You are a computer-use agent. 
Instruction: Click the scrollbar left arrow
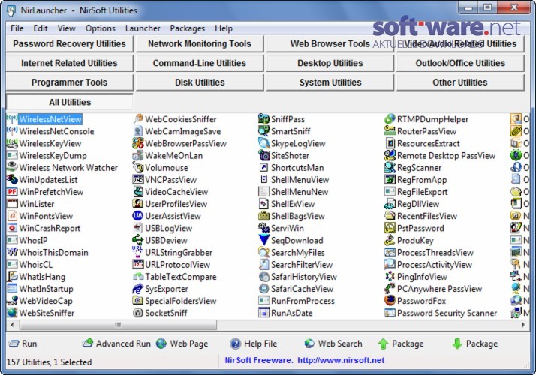12,325
